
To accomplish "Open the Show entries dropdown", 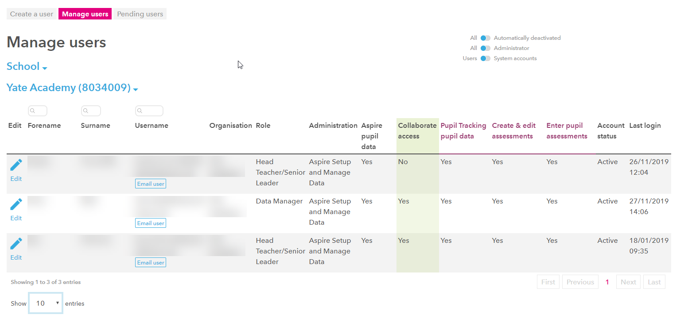I will (45, 303).
